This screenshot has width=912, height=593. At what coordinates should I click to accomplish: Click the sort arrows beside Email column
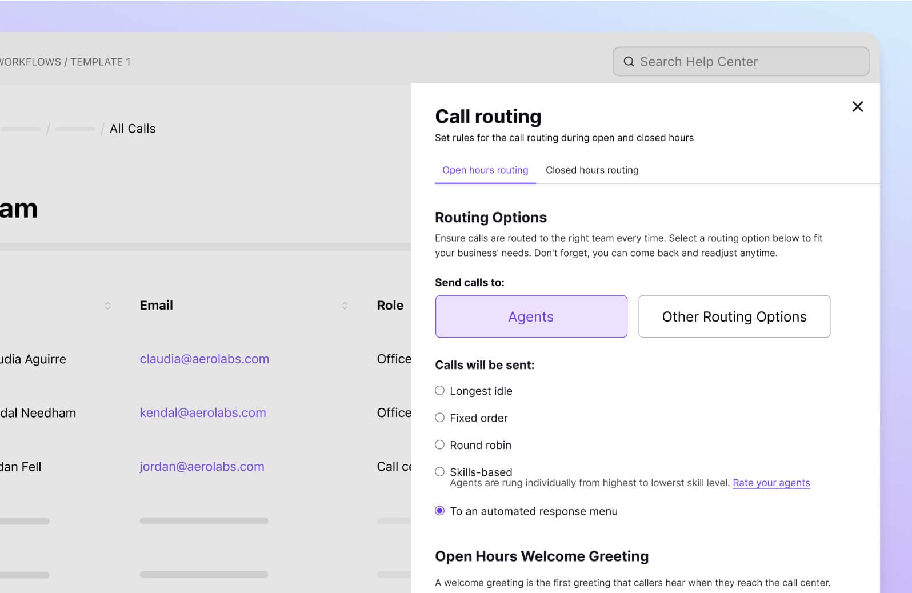point(345,306)
